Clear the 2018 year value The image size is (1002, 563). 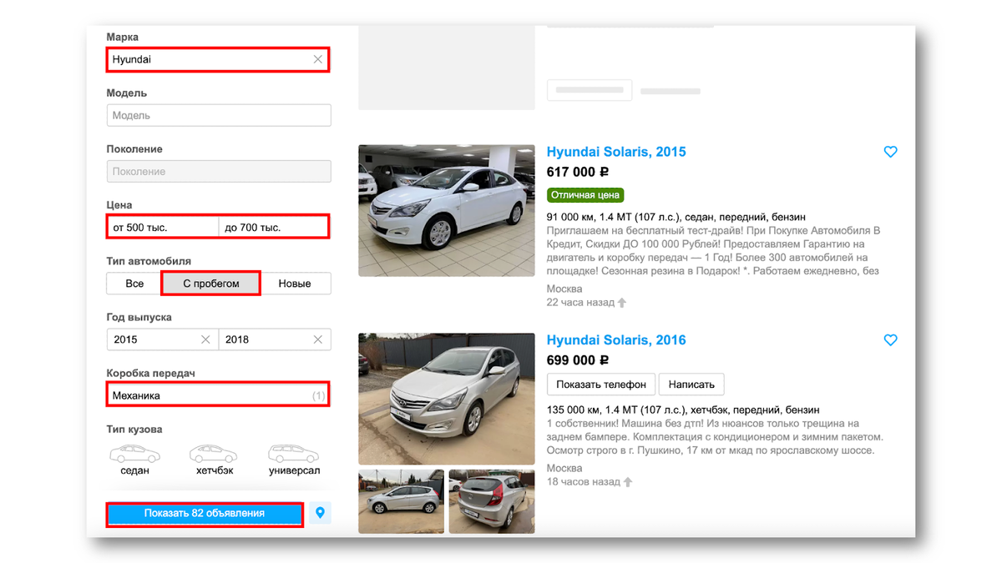point(317,339)
